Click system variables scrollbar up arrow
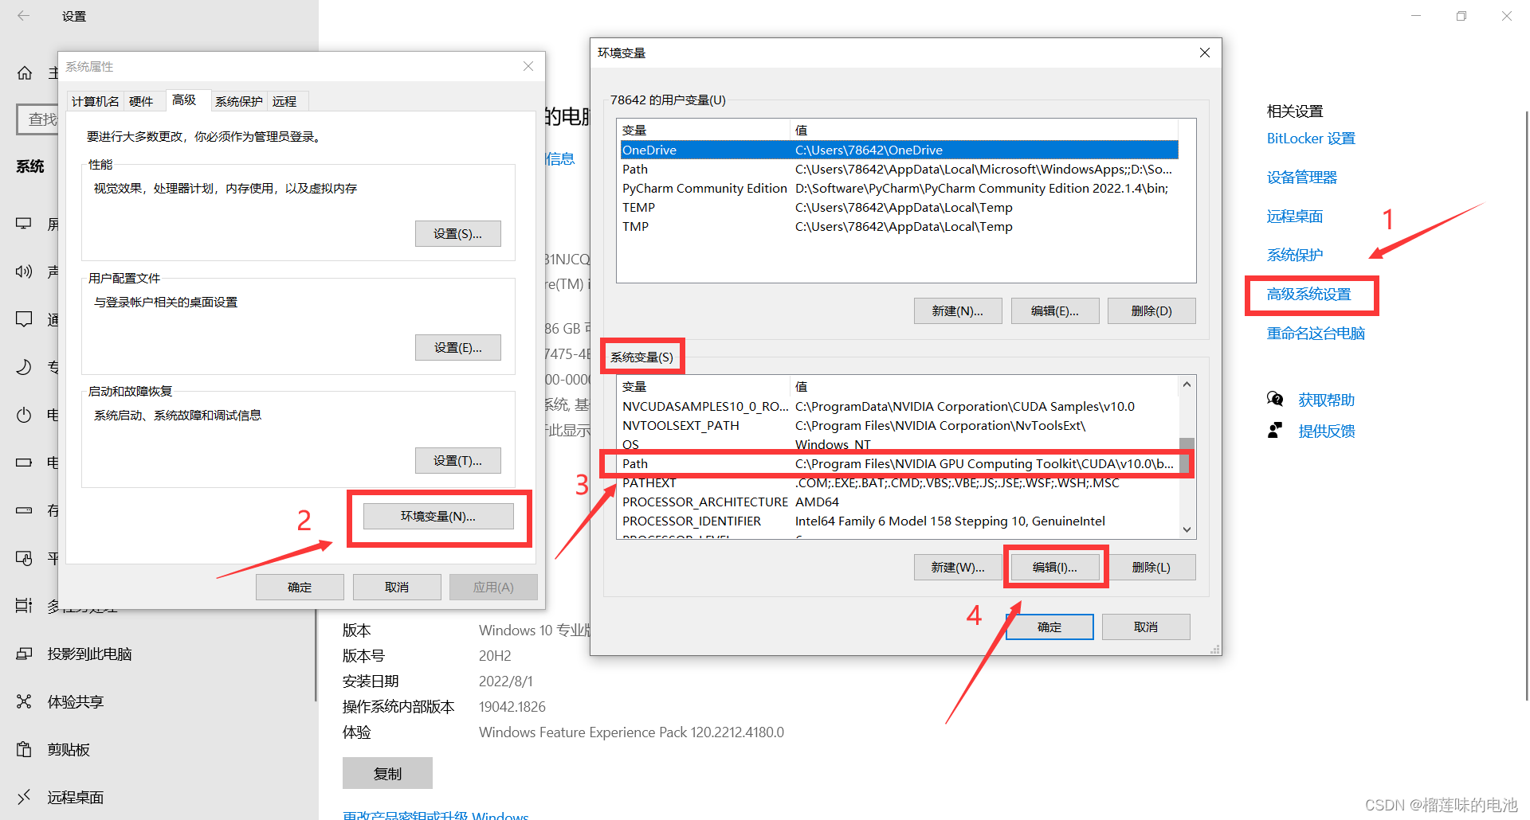This screenshot has height=820, width=1530. [x=1187, y=385]
